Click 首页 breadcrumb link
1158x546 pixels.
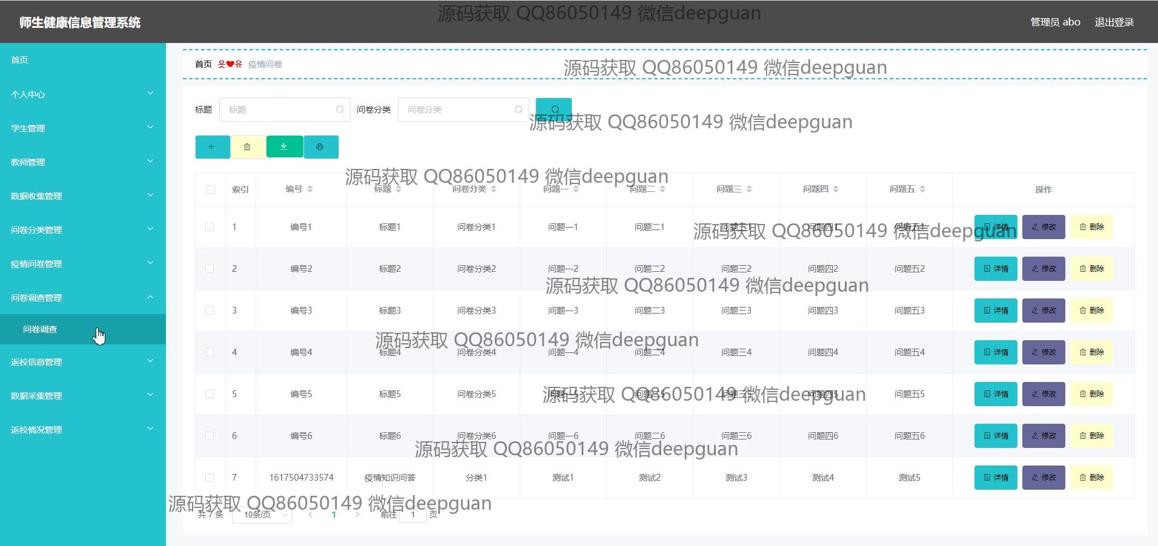[203, 64]
